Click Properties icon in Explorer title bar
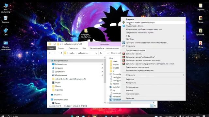Viewport: 209px width, 117px height. click(55, 44)
